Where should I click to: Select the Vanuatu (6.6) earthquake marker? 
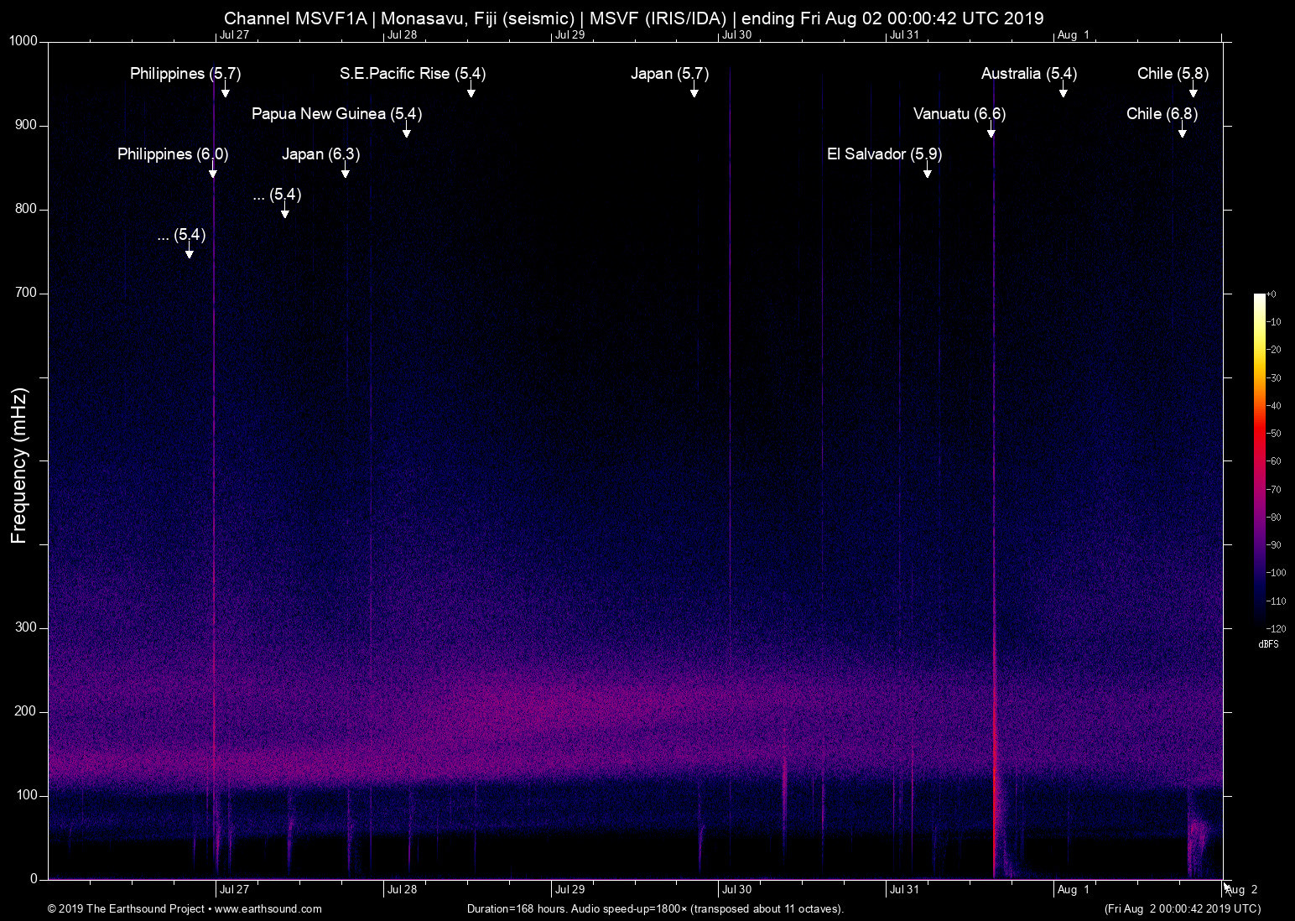958,114
